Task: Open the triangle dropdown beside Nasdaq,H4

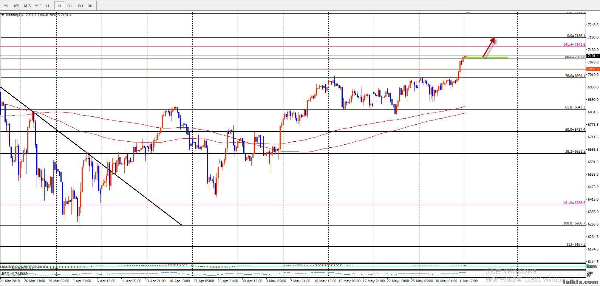Action: point(3,15)
